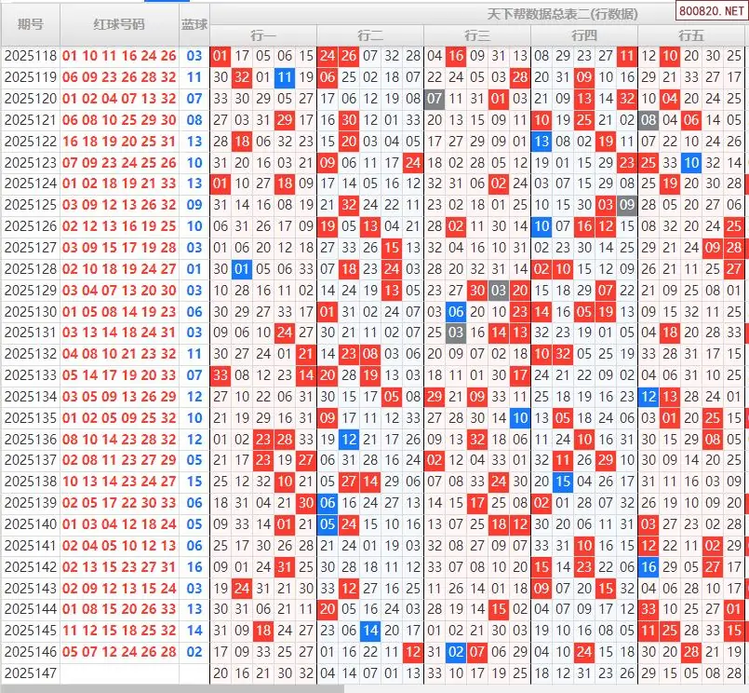Click the 天下帮数据总表二 table title
The width and height of the screenshot is (749, 693).
tap(564, 14)
